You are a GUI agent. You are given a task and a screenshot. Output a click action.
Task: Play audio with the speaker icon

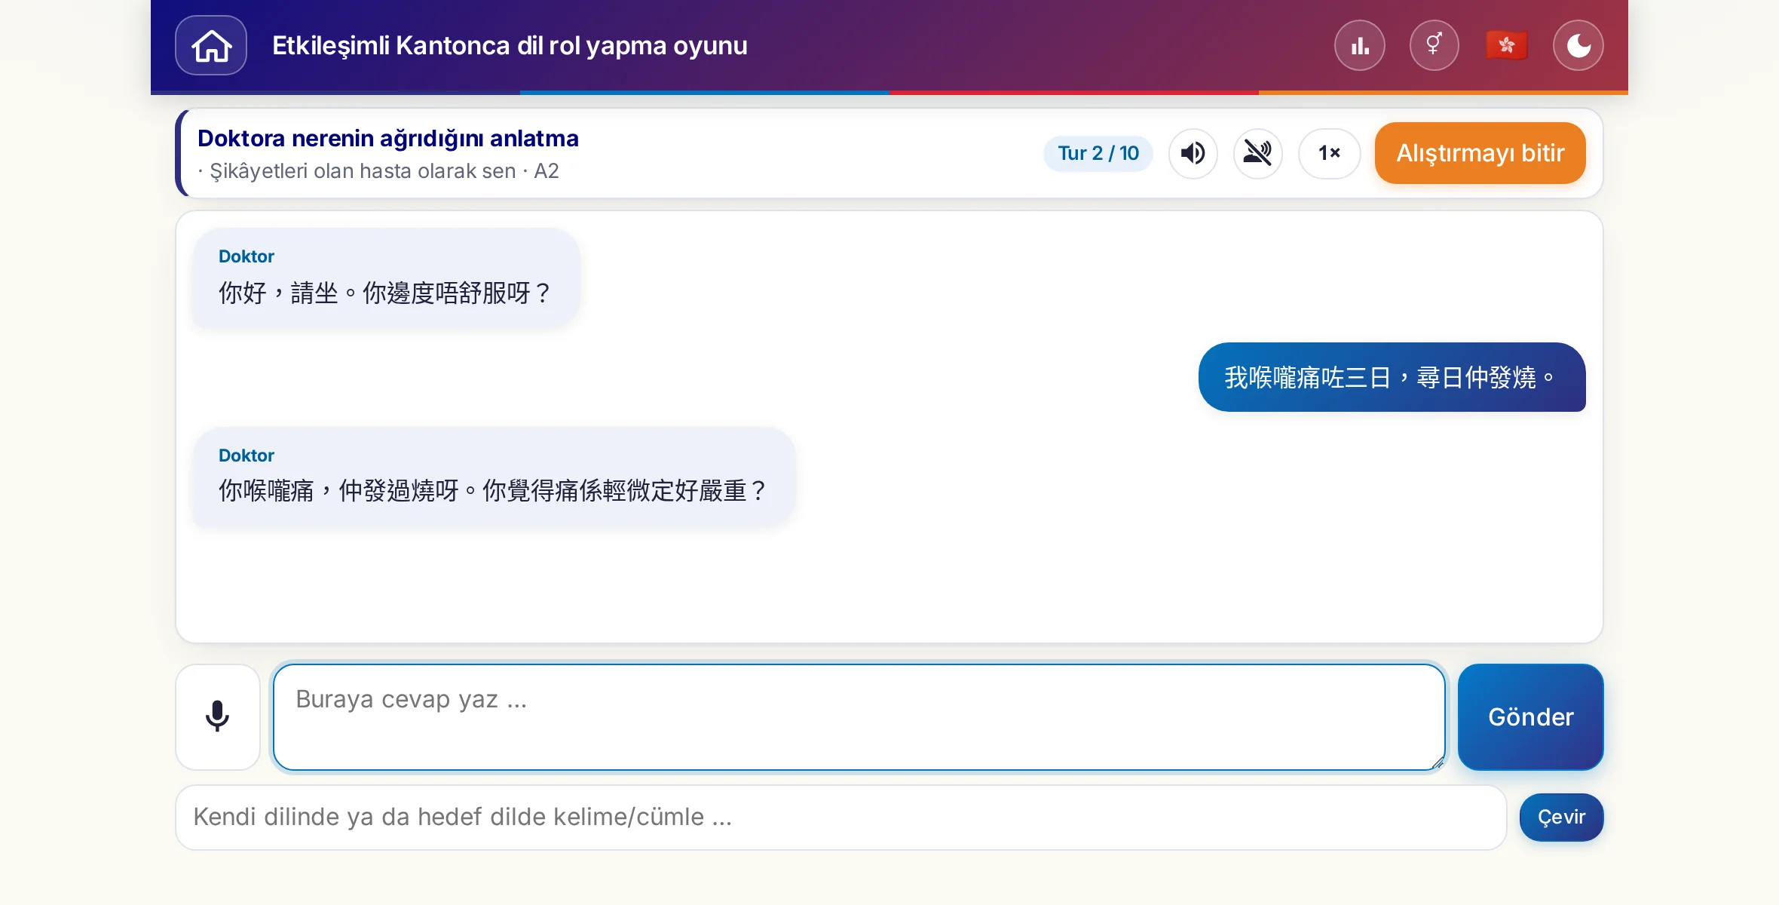tap(1193, 153)
